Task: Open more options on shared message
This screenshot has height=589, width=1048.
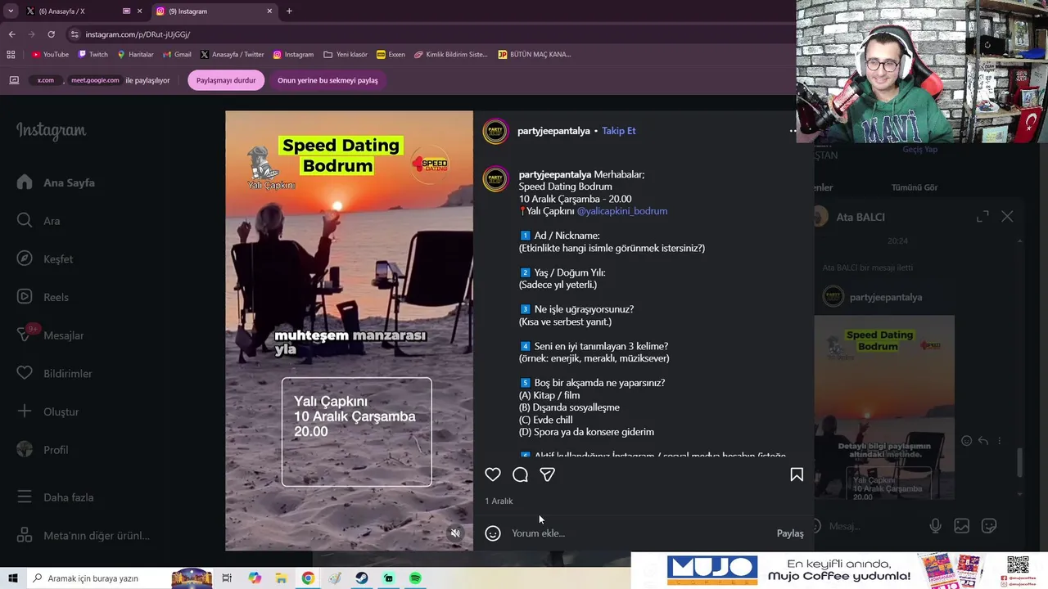Action: click(1001, 441)
